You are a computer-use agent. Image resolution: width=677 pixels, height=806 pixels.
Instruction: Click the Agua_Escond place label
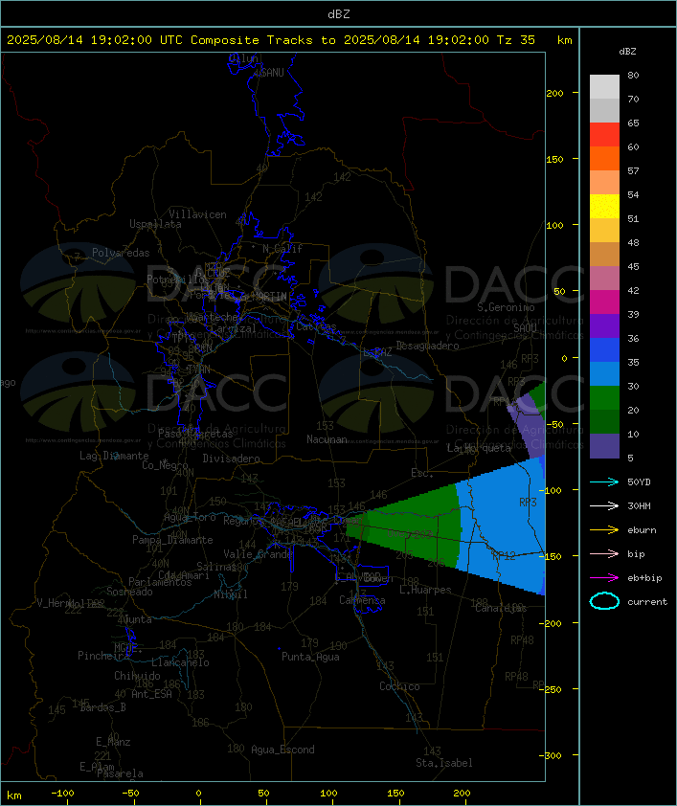[x=282, y=750]
